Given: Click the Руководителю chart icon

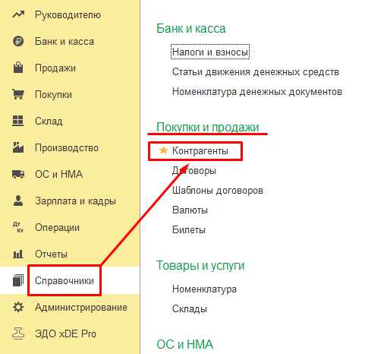Looking at the screenshot, I should click(x=18, y=14).
